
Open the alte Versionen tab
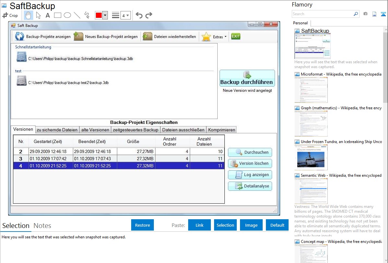click(x=95, y=130)
